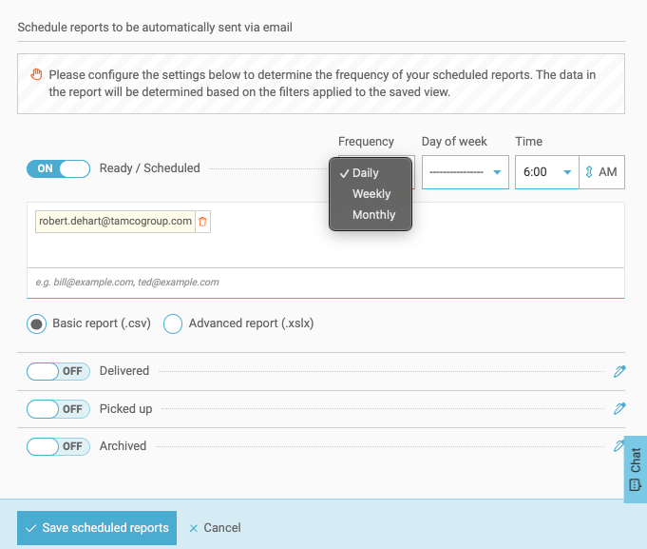Choose Weekly from the frequency list
The width and height of the screenshot is (647, 549).
coord(371,194)
